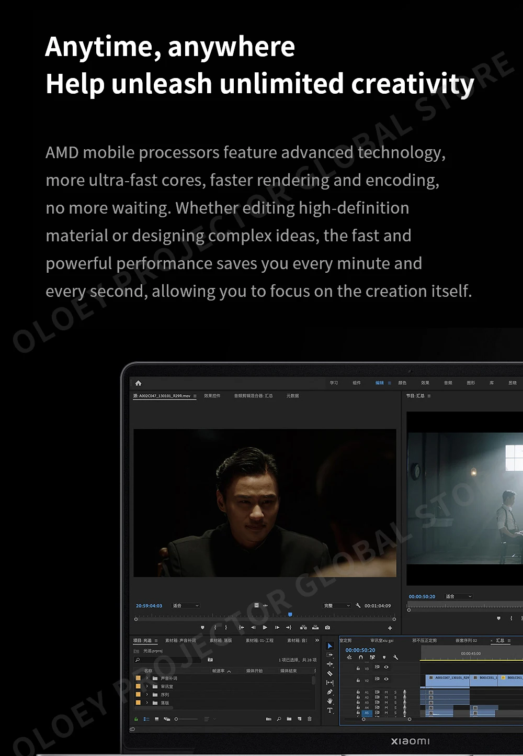Solo audio track A4

(395, 707)
